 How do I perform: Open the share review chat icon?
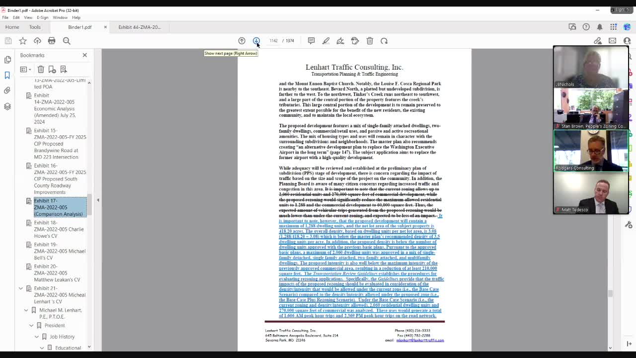tap(572, 27)
